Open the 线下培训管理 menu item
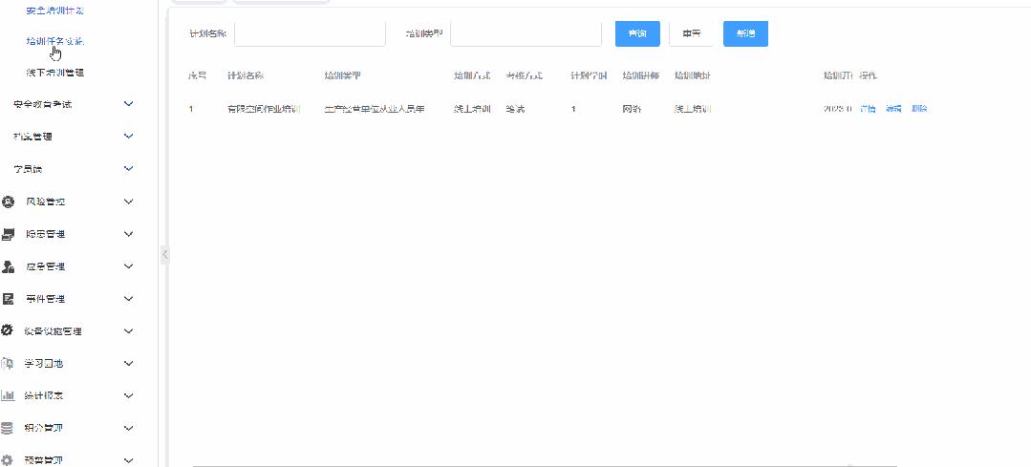The width and height of the screenshot is (1031, 467). tap(54, 73)
